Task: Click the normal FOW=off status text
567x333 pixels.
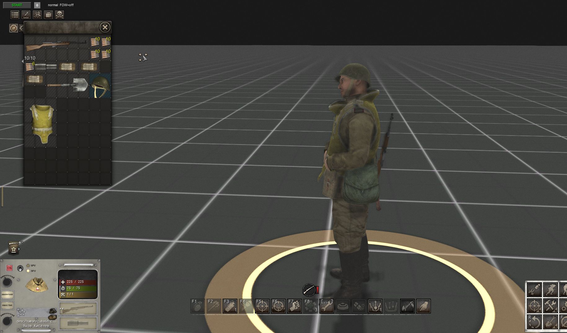Action: pyautogui.click(x=61, y=5)
